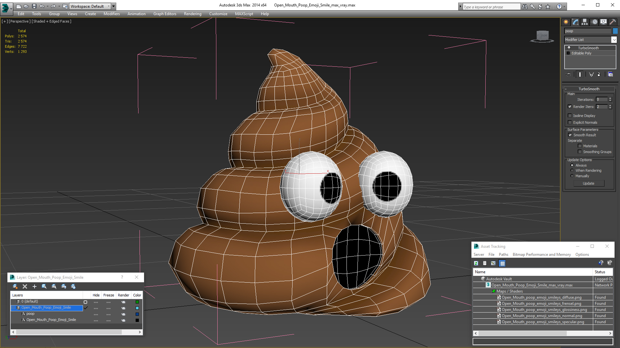Enable Isoline Display checkbox
This screenshot has width=620, height=348.
click(570, 115)
